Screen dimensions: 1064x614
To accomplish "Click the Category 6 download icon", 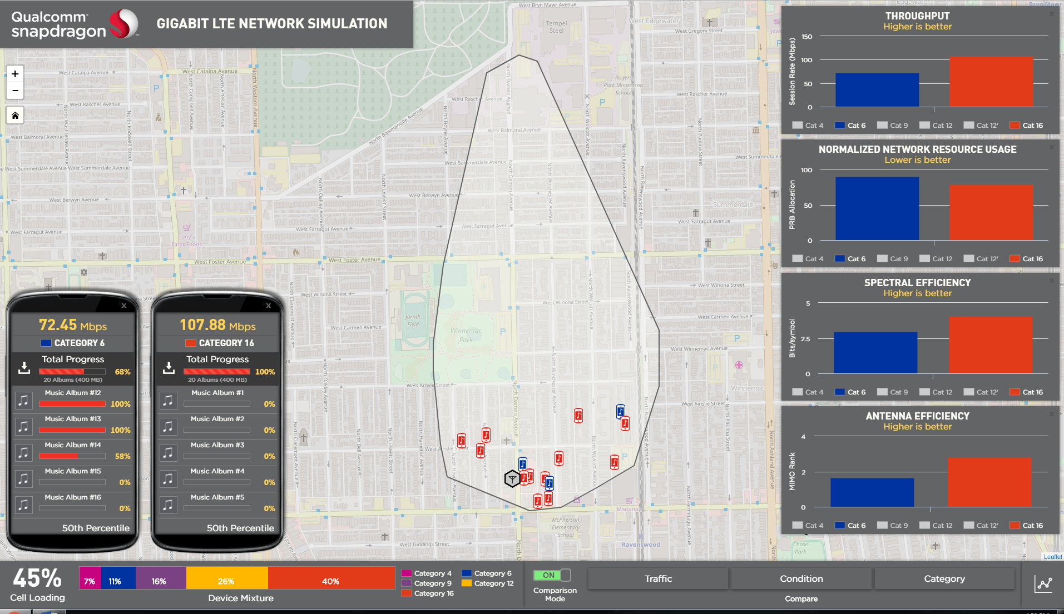I will [x=24, y=368].
